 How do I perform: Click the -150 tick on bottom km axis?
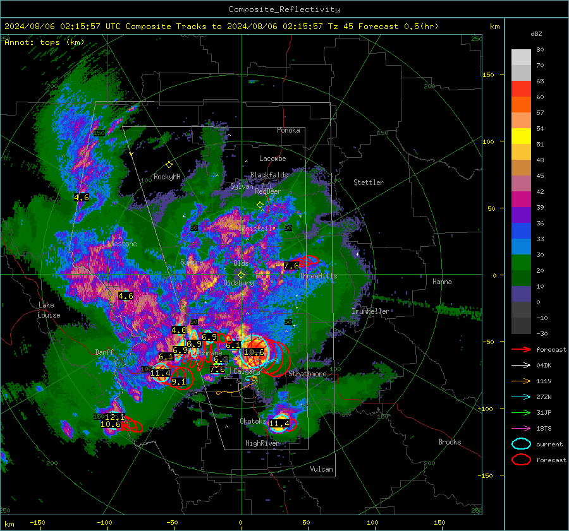click(x=37, y=522)
